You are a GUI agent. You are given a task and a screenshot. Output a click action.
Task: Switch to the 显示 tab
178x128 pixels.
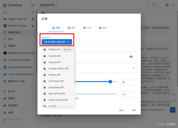point(71,28)
